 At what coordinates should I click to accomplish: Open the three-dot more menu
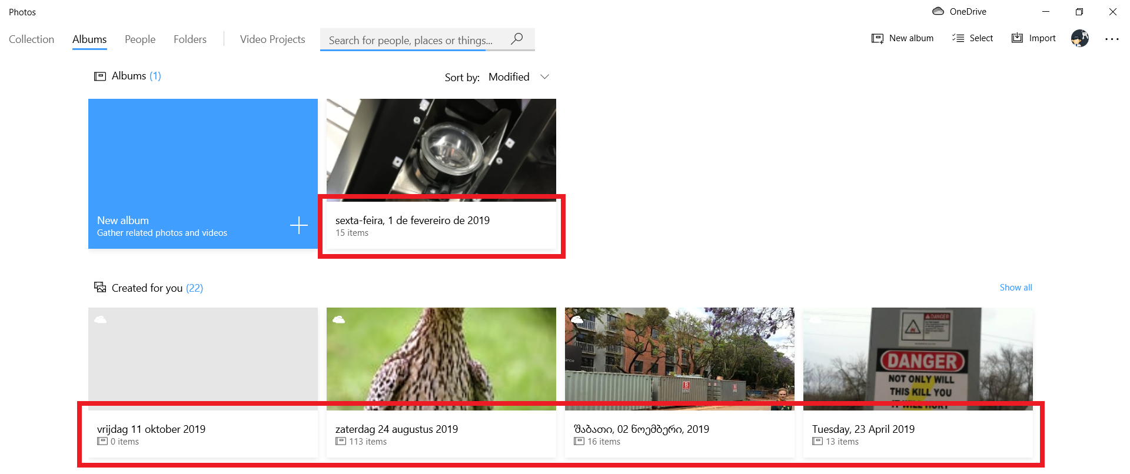click(1112, 39)
